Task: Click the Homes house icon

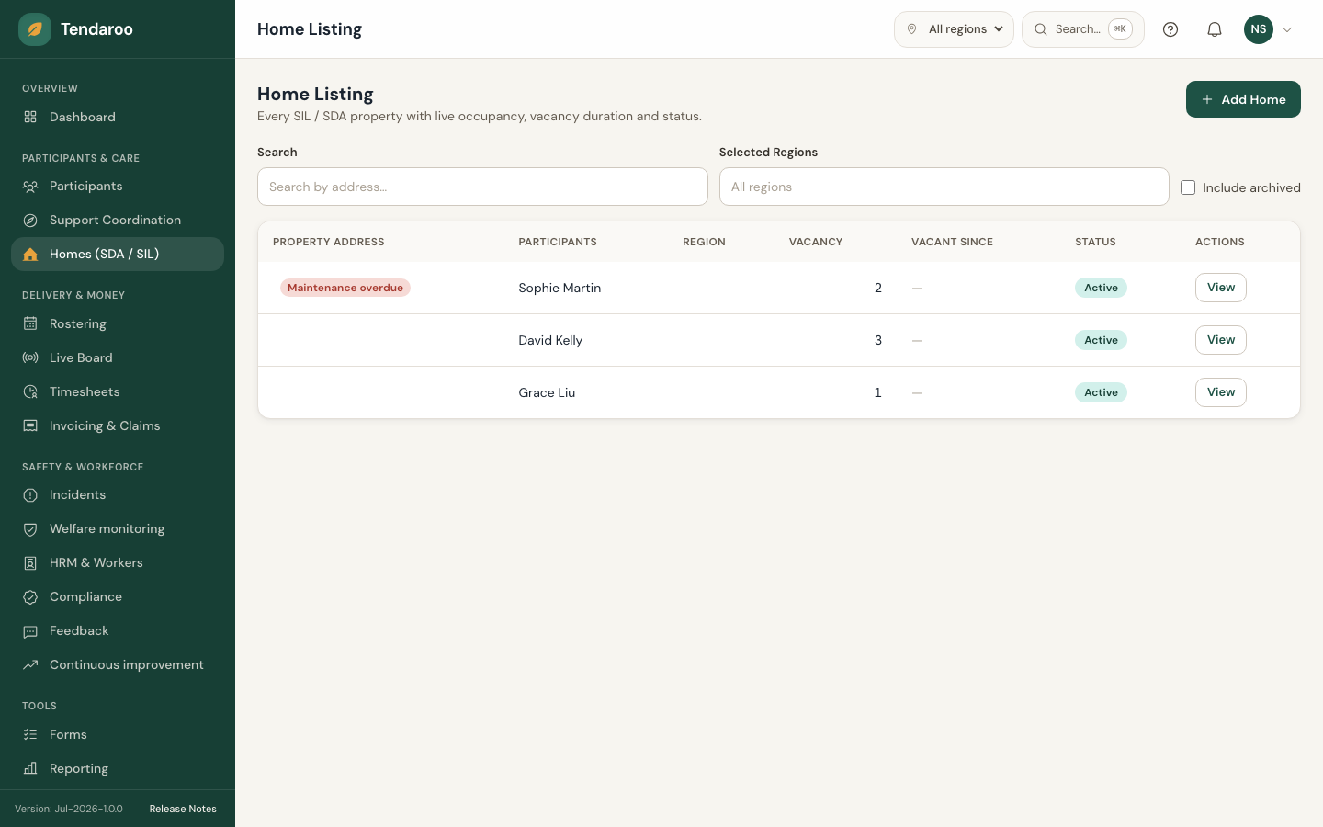Action: (30, 254)
